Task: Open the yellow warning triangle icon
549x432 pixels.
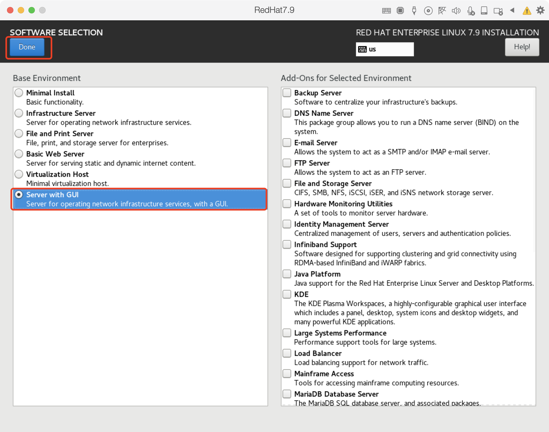Action: click(x=527, y=11)
